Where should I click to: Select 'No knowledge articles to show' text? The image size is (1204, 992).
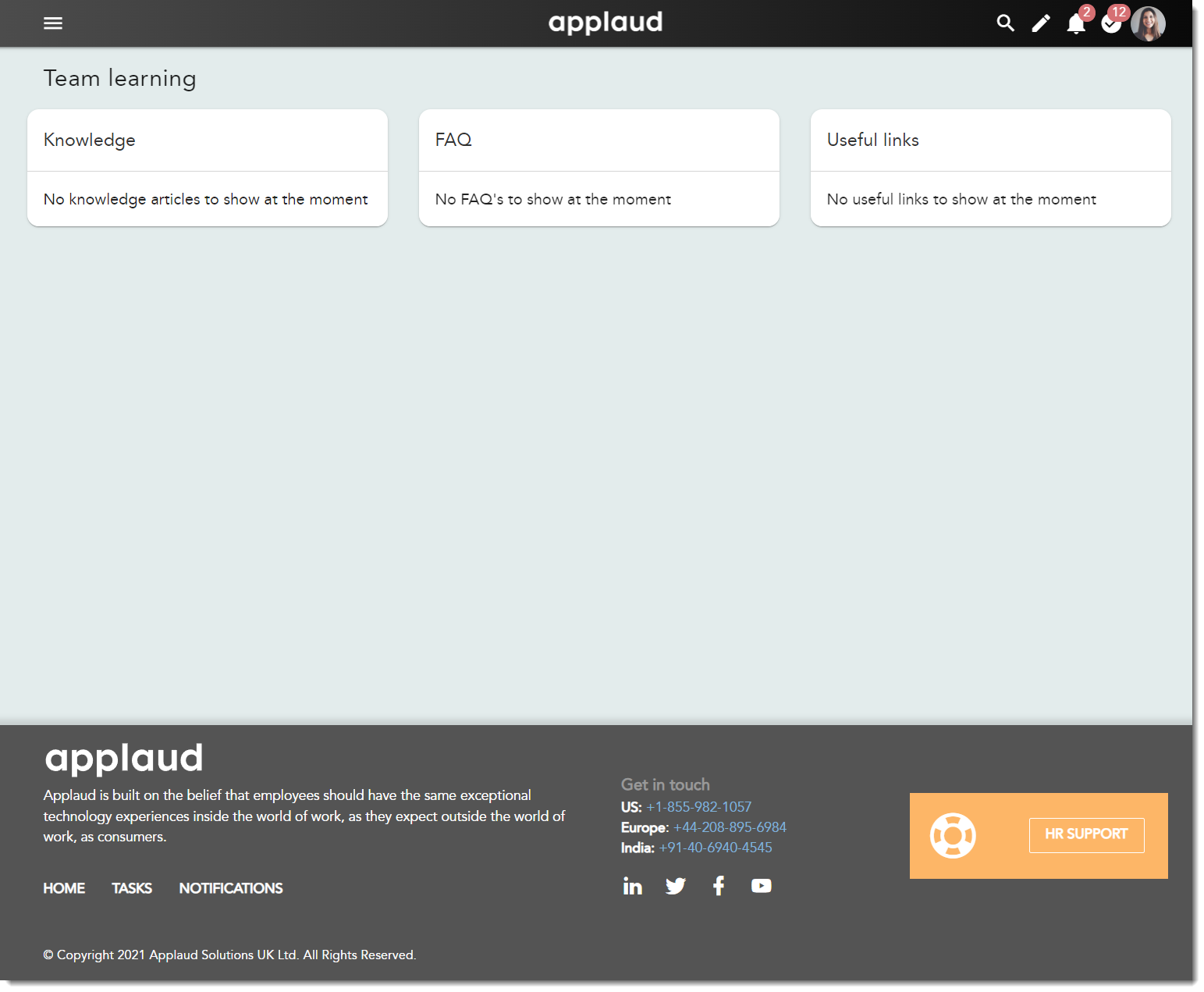pos(206,199)
